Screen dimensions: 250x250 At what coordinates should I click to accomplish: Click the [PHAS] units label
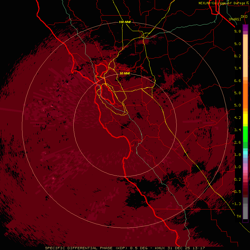point(235,19)
